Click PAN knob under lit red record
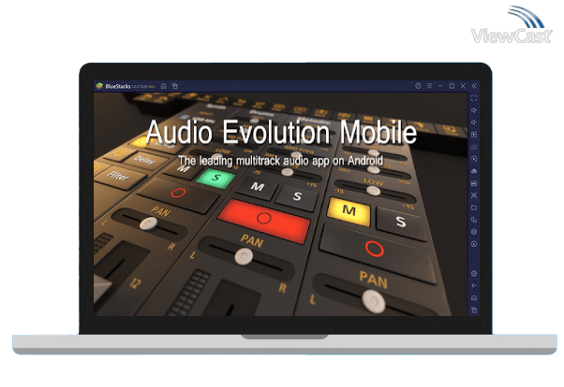This screenshot has height=387, width=564. click(245, 257)
